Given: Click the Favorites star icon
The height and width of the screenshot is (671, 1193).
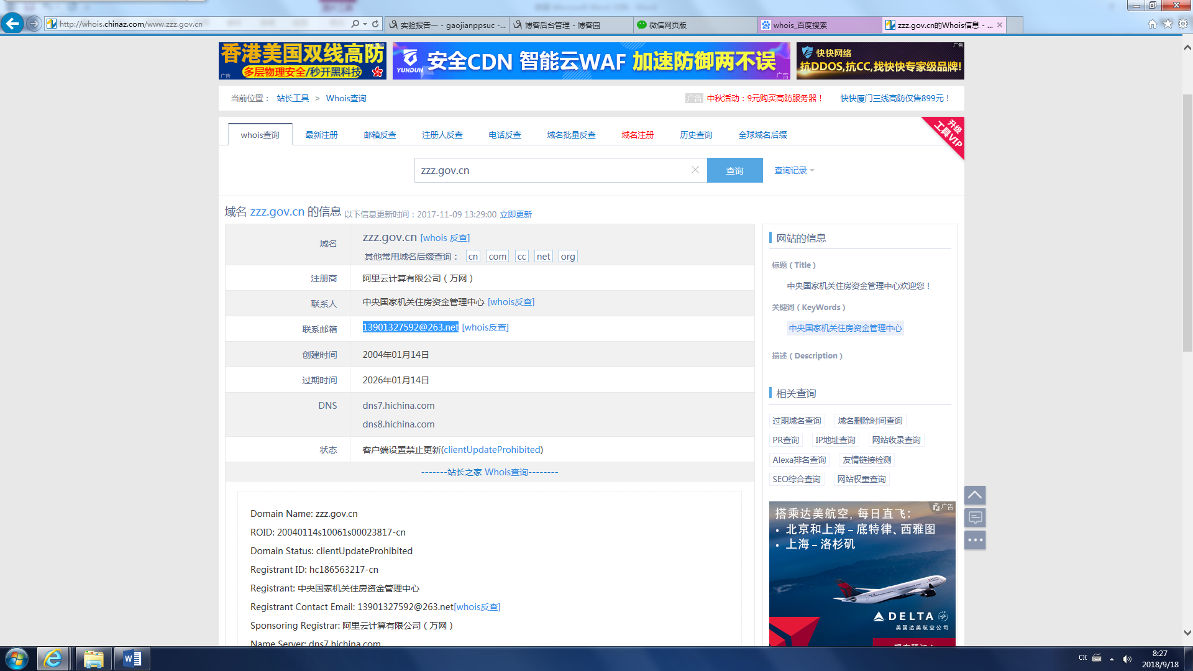Looking at the screenshot, I should (x=1168, y=24).
